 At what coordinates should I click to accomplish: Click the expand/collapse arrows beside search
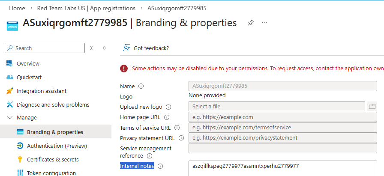(x=92, y=48)
